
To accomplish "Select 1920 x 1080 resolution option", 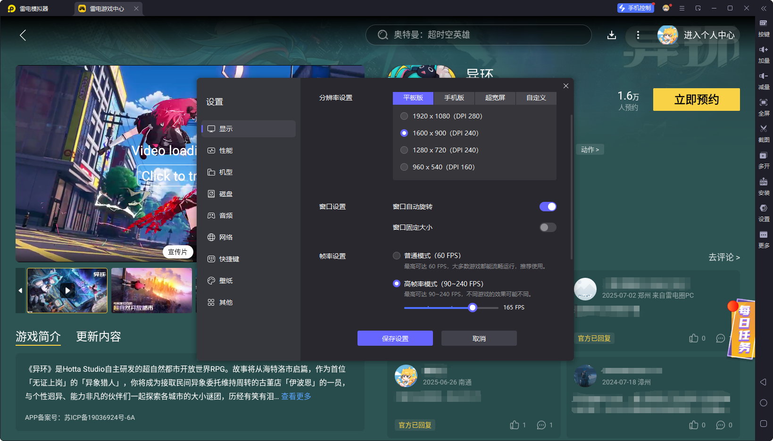I will [404, 116].
